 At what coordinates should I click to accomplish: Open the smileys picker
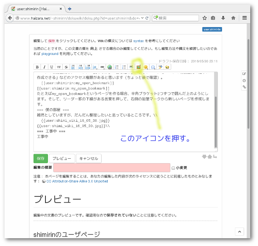(146, 67)
